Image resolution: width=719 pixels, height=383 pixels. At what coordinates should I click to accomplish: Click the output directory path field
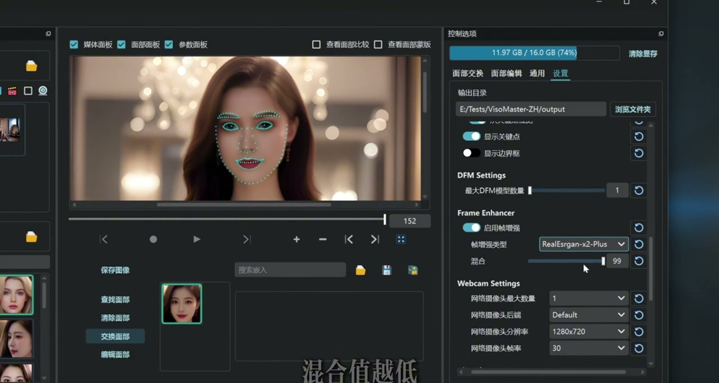(x=531, y=109)
